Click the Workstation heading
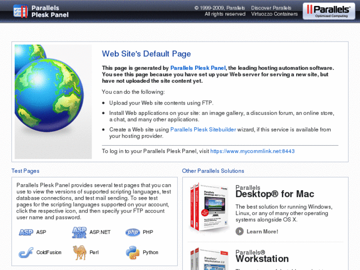Image resolution: width=360 pixels, height=270 pixels. 262,259
